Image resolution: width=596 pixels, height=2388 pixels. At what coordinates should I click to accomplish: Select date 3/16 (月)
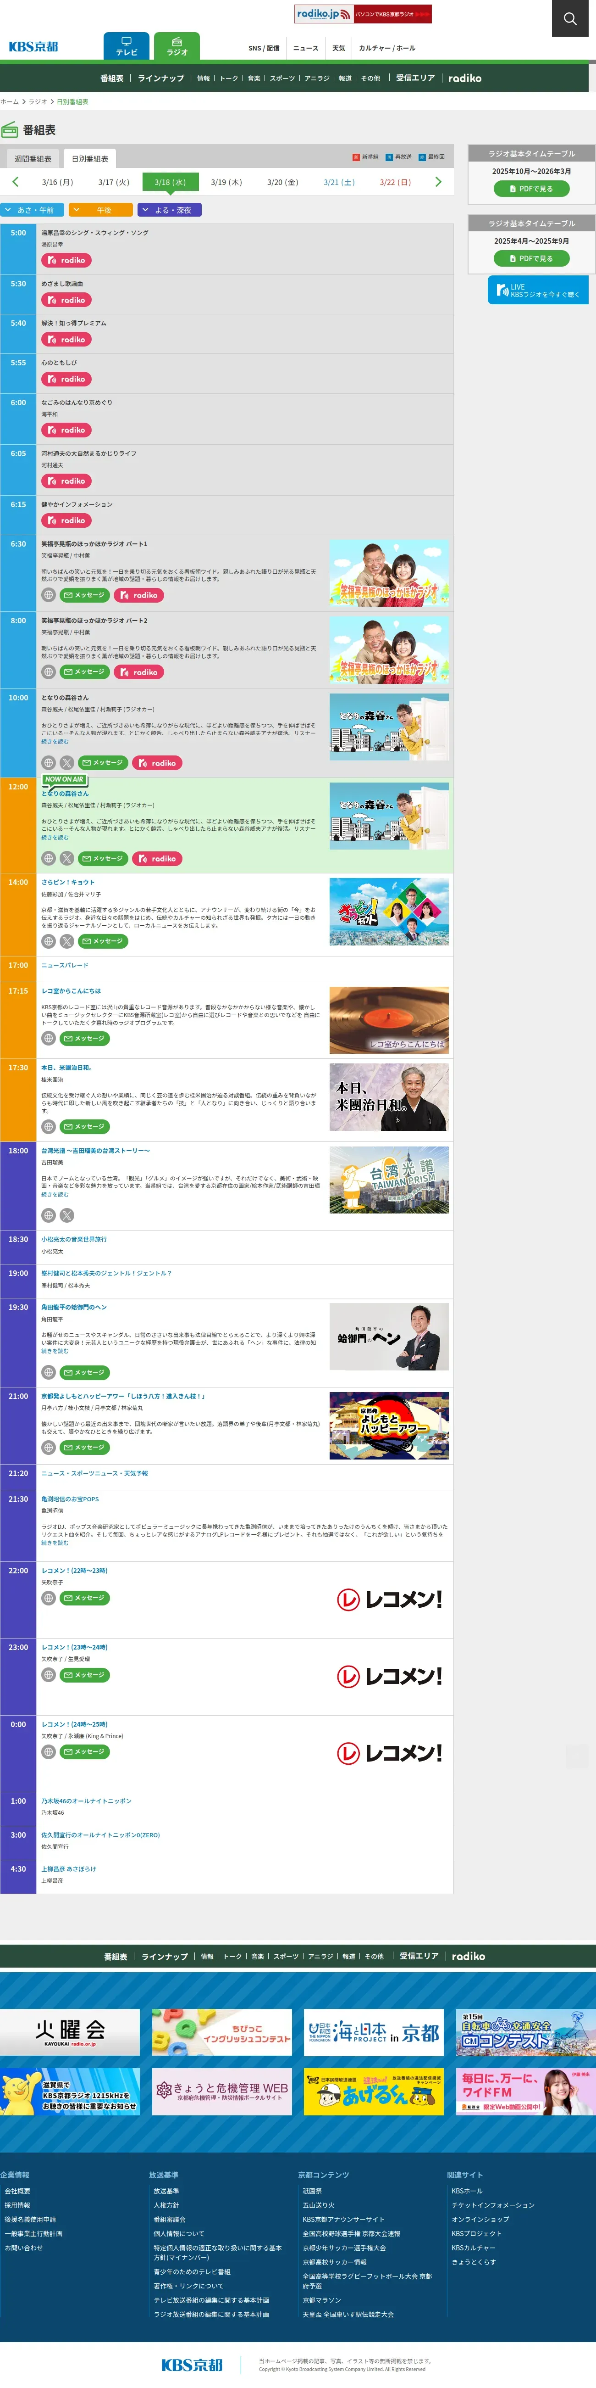pos(57,183)
